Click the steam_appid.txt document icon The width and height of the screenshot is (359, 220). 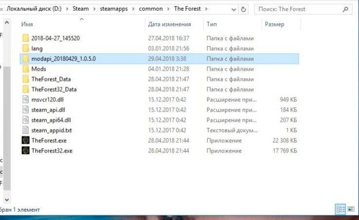pyautogui.click(x=26, y=130)
